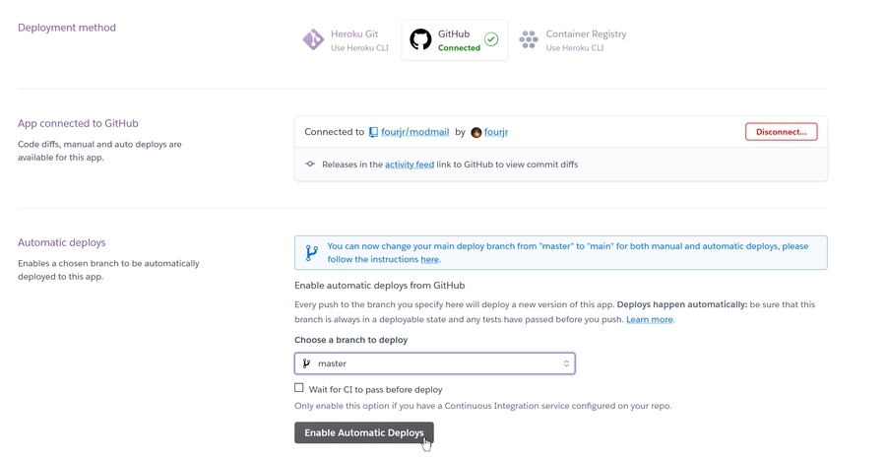This screenshot has height=459, width=886.
Task: Select the Container Registry deployment method
Action: pyautogui.click(x=585, y=40)
